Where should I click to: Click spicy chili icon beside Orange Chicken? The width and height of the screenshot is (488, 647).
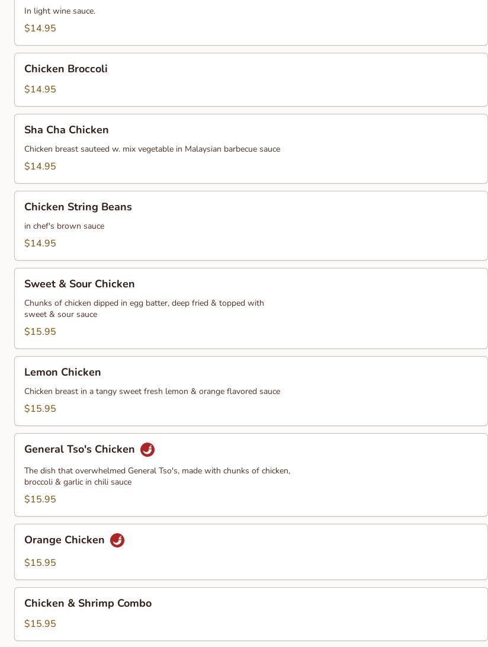pos(117,540)
